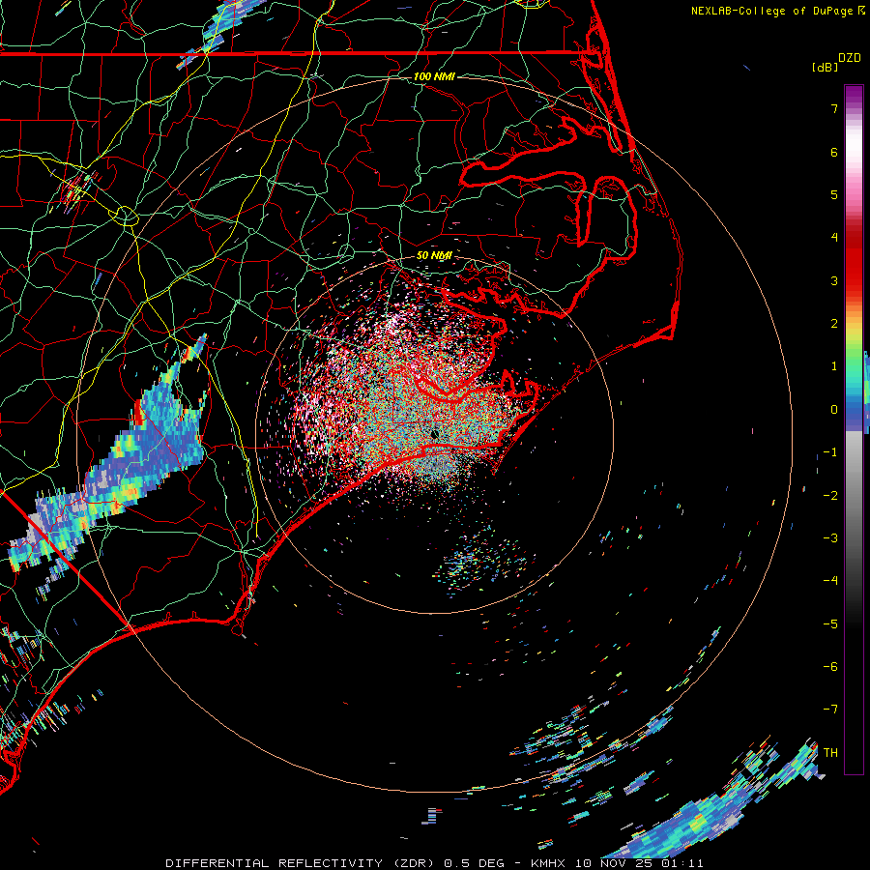Click the 50 NMI range ring label
This screenshot has height=870, width=870.
(434, 256)
